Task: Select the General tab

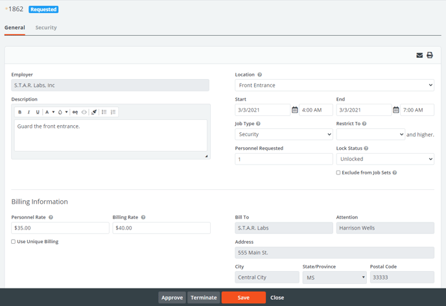Action: coord(15,28)
